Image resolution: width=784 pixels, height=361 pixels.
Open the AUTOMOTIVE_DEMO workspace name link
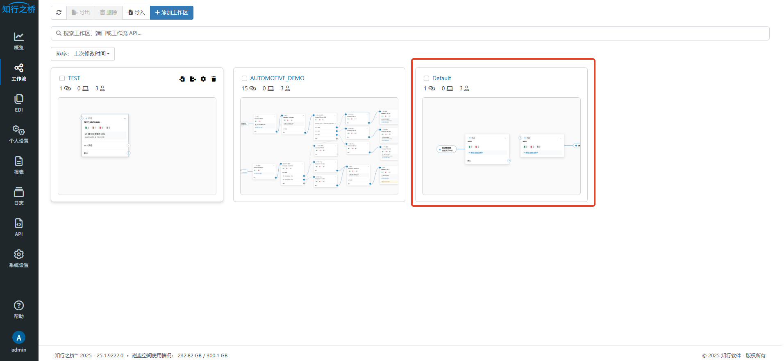(277, 78)
